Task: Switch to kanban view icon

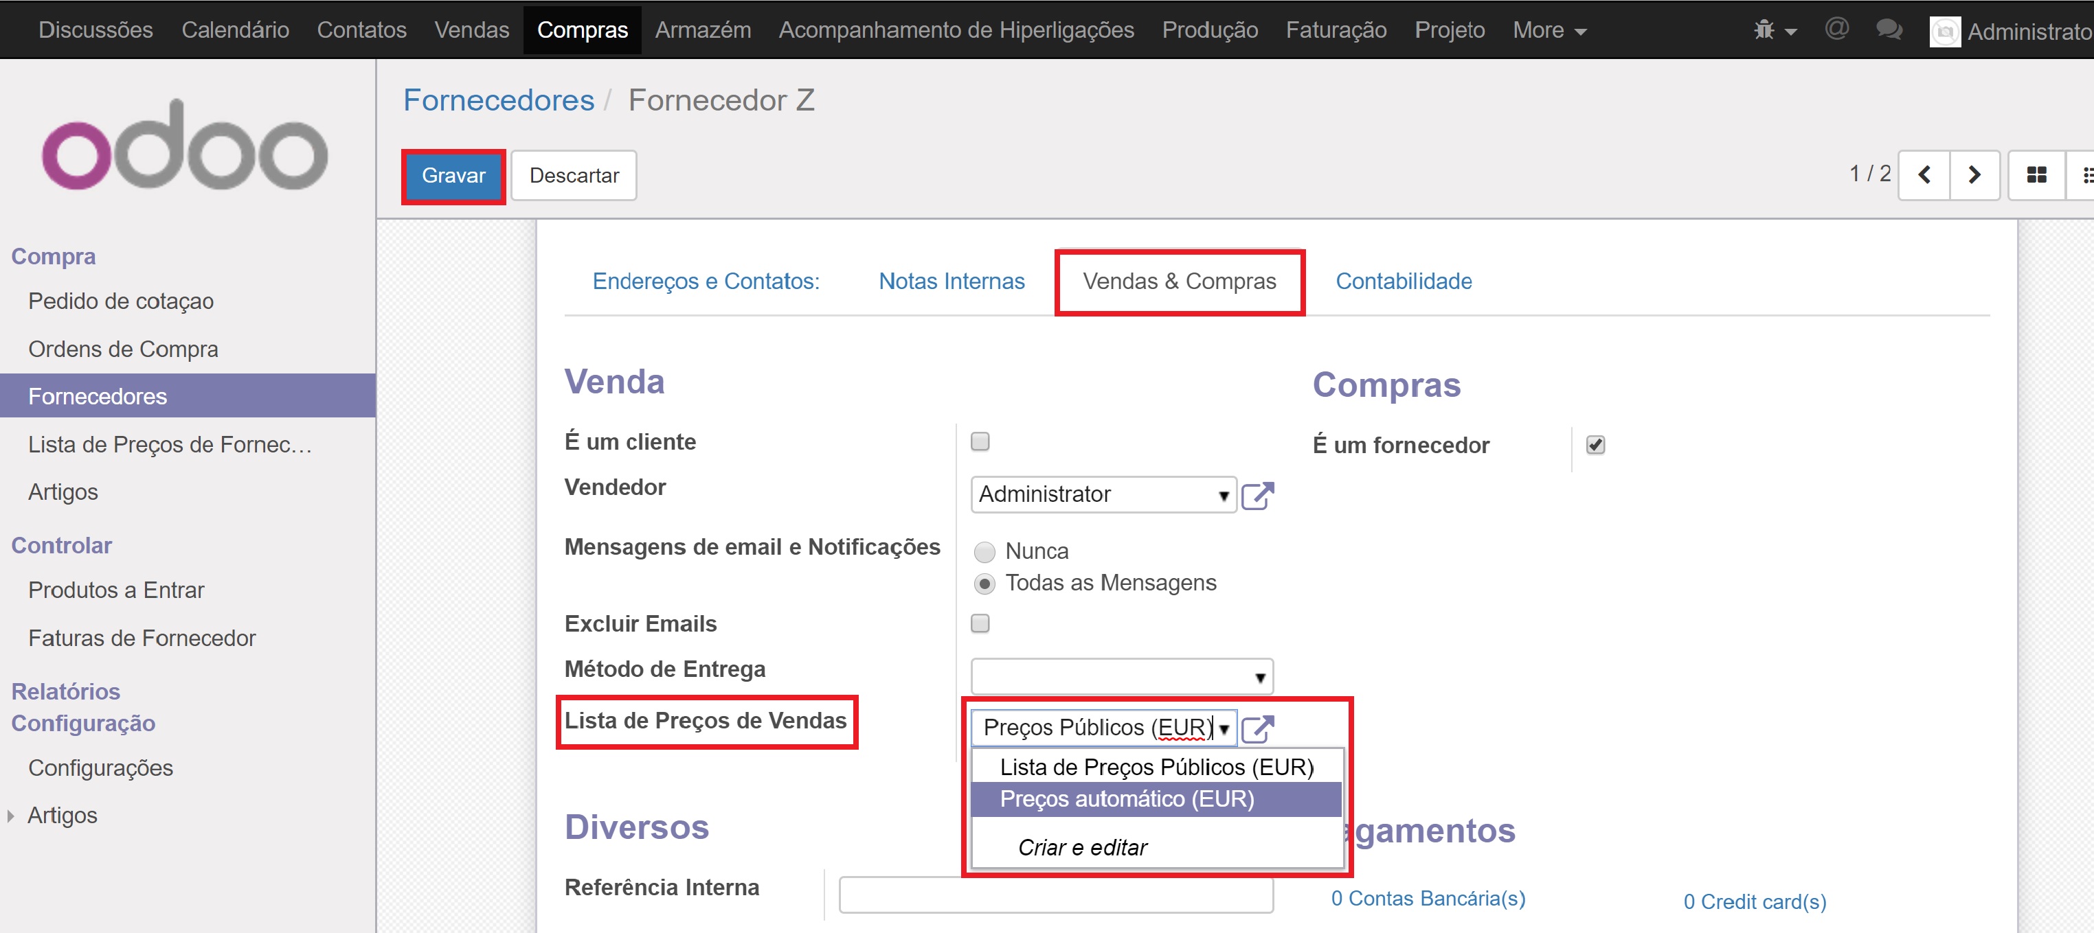Action: (x=2036, y=174)
